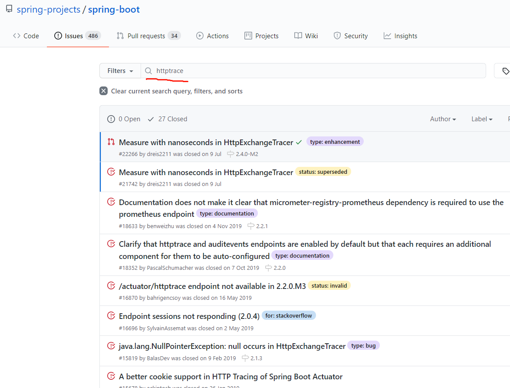This screenshot has height=388, width=510.
Task: Show the 0 Open issues
Action: (x=124, y=119)
